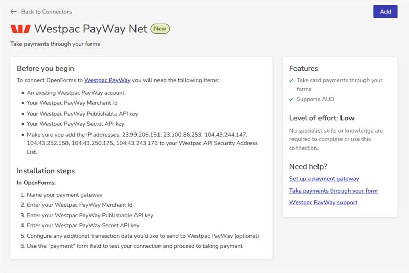Click the Westpac PayWay Net title

coord(90,29)
